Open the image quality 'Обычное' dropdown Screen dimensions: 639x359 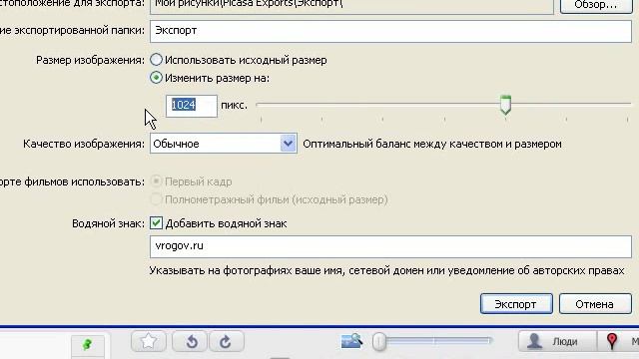pyautogui.click(x=223, y=144)
